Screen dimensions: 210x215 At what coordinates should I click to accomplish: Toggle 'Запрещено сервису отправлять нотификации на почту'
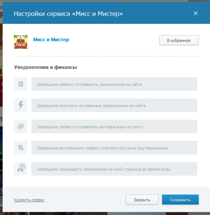[x=114, y=126]
